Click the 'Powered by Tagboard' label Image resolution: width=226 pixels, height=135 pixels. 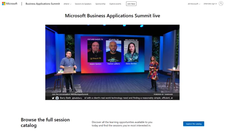click(163, 95)
